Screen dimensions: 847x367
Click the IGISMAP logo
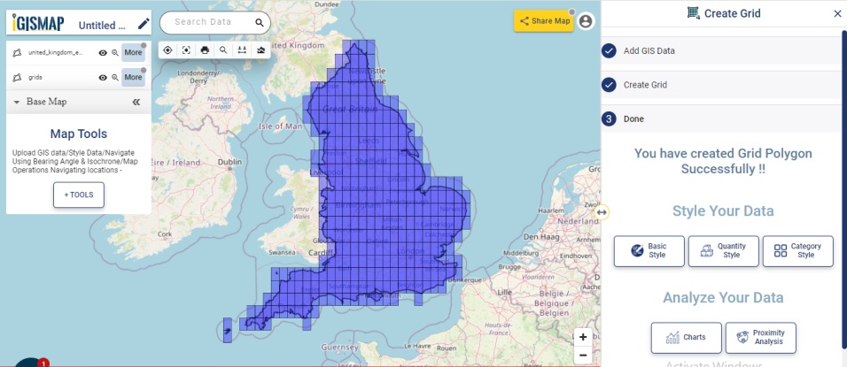point(38,23)
